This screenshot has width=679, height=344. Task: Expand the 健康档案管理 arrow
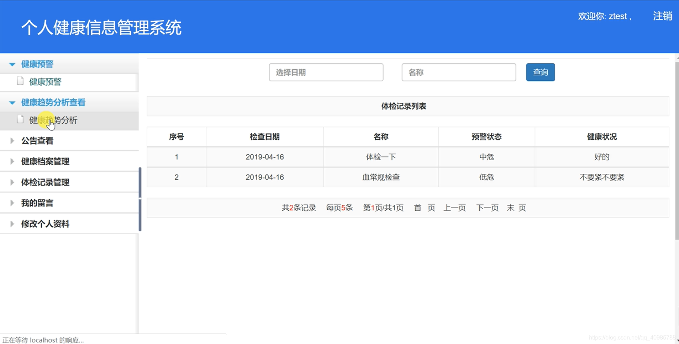point(12,161)
